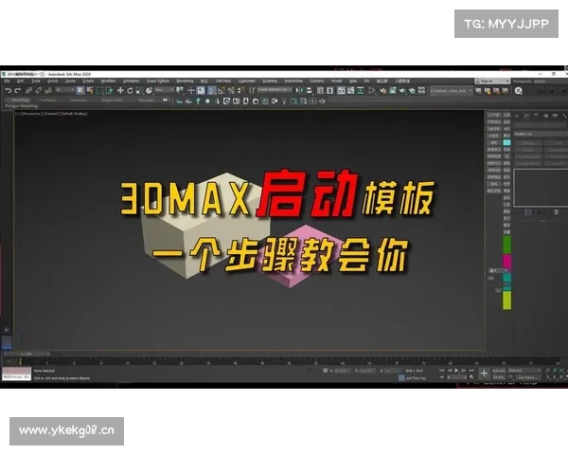Select the Select and Link chain icon
This screenshot has height=455, width=568.
pyautogui.click(x=29, y=90)
